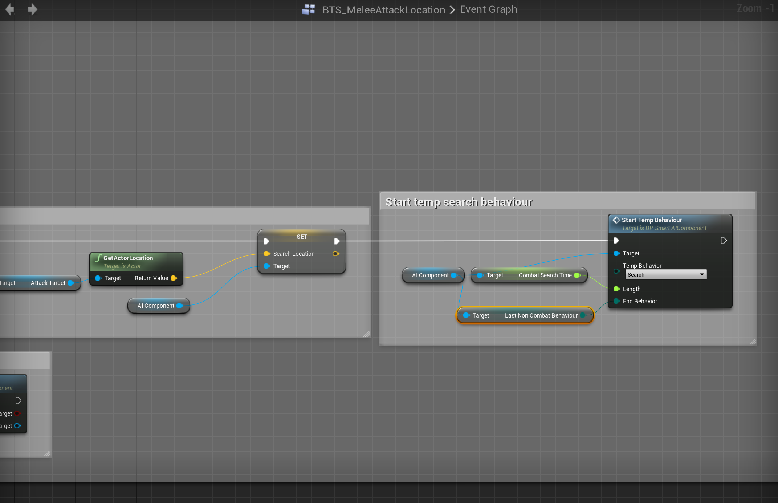Click the forward navigation arrow
Screen dimensions: 778x503
click(32, 9)
